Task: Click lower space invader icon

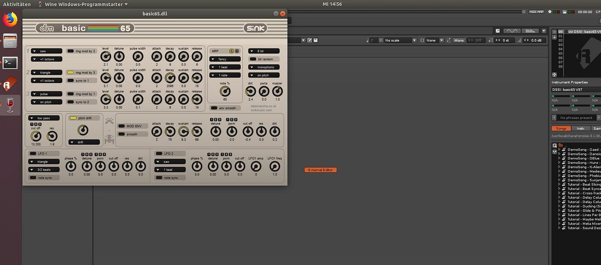Action: [110, 139]
